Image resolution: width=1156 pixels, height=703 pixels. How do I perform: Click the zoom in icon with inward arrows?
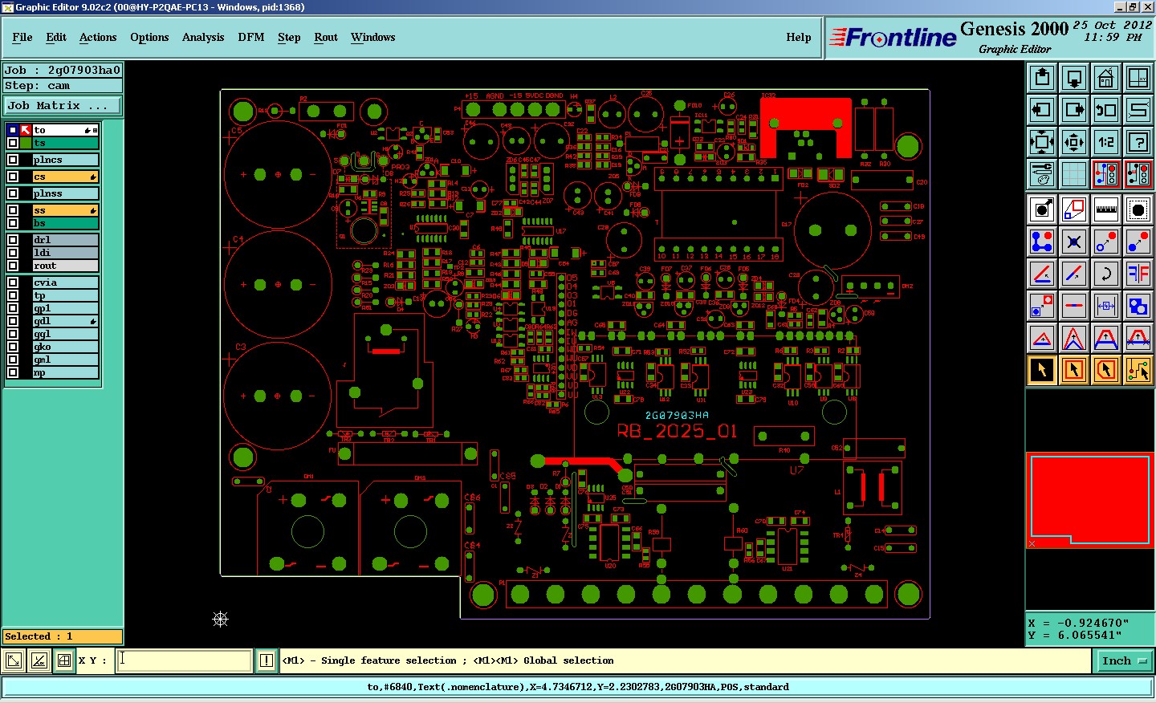coord(1042,142)
